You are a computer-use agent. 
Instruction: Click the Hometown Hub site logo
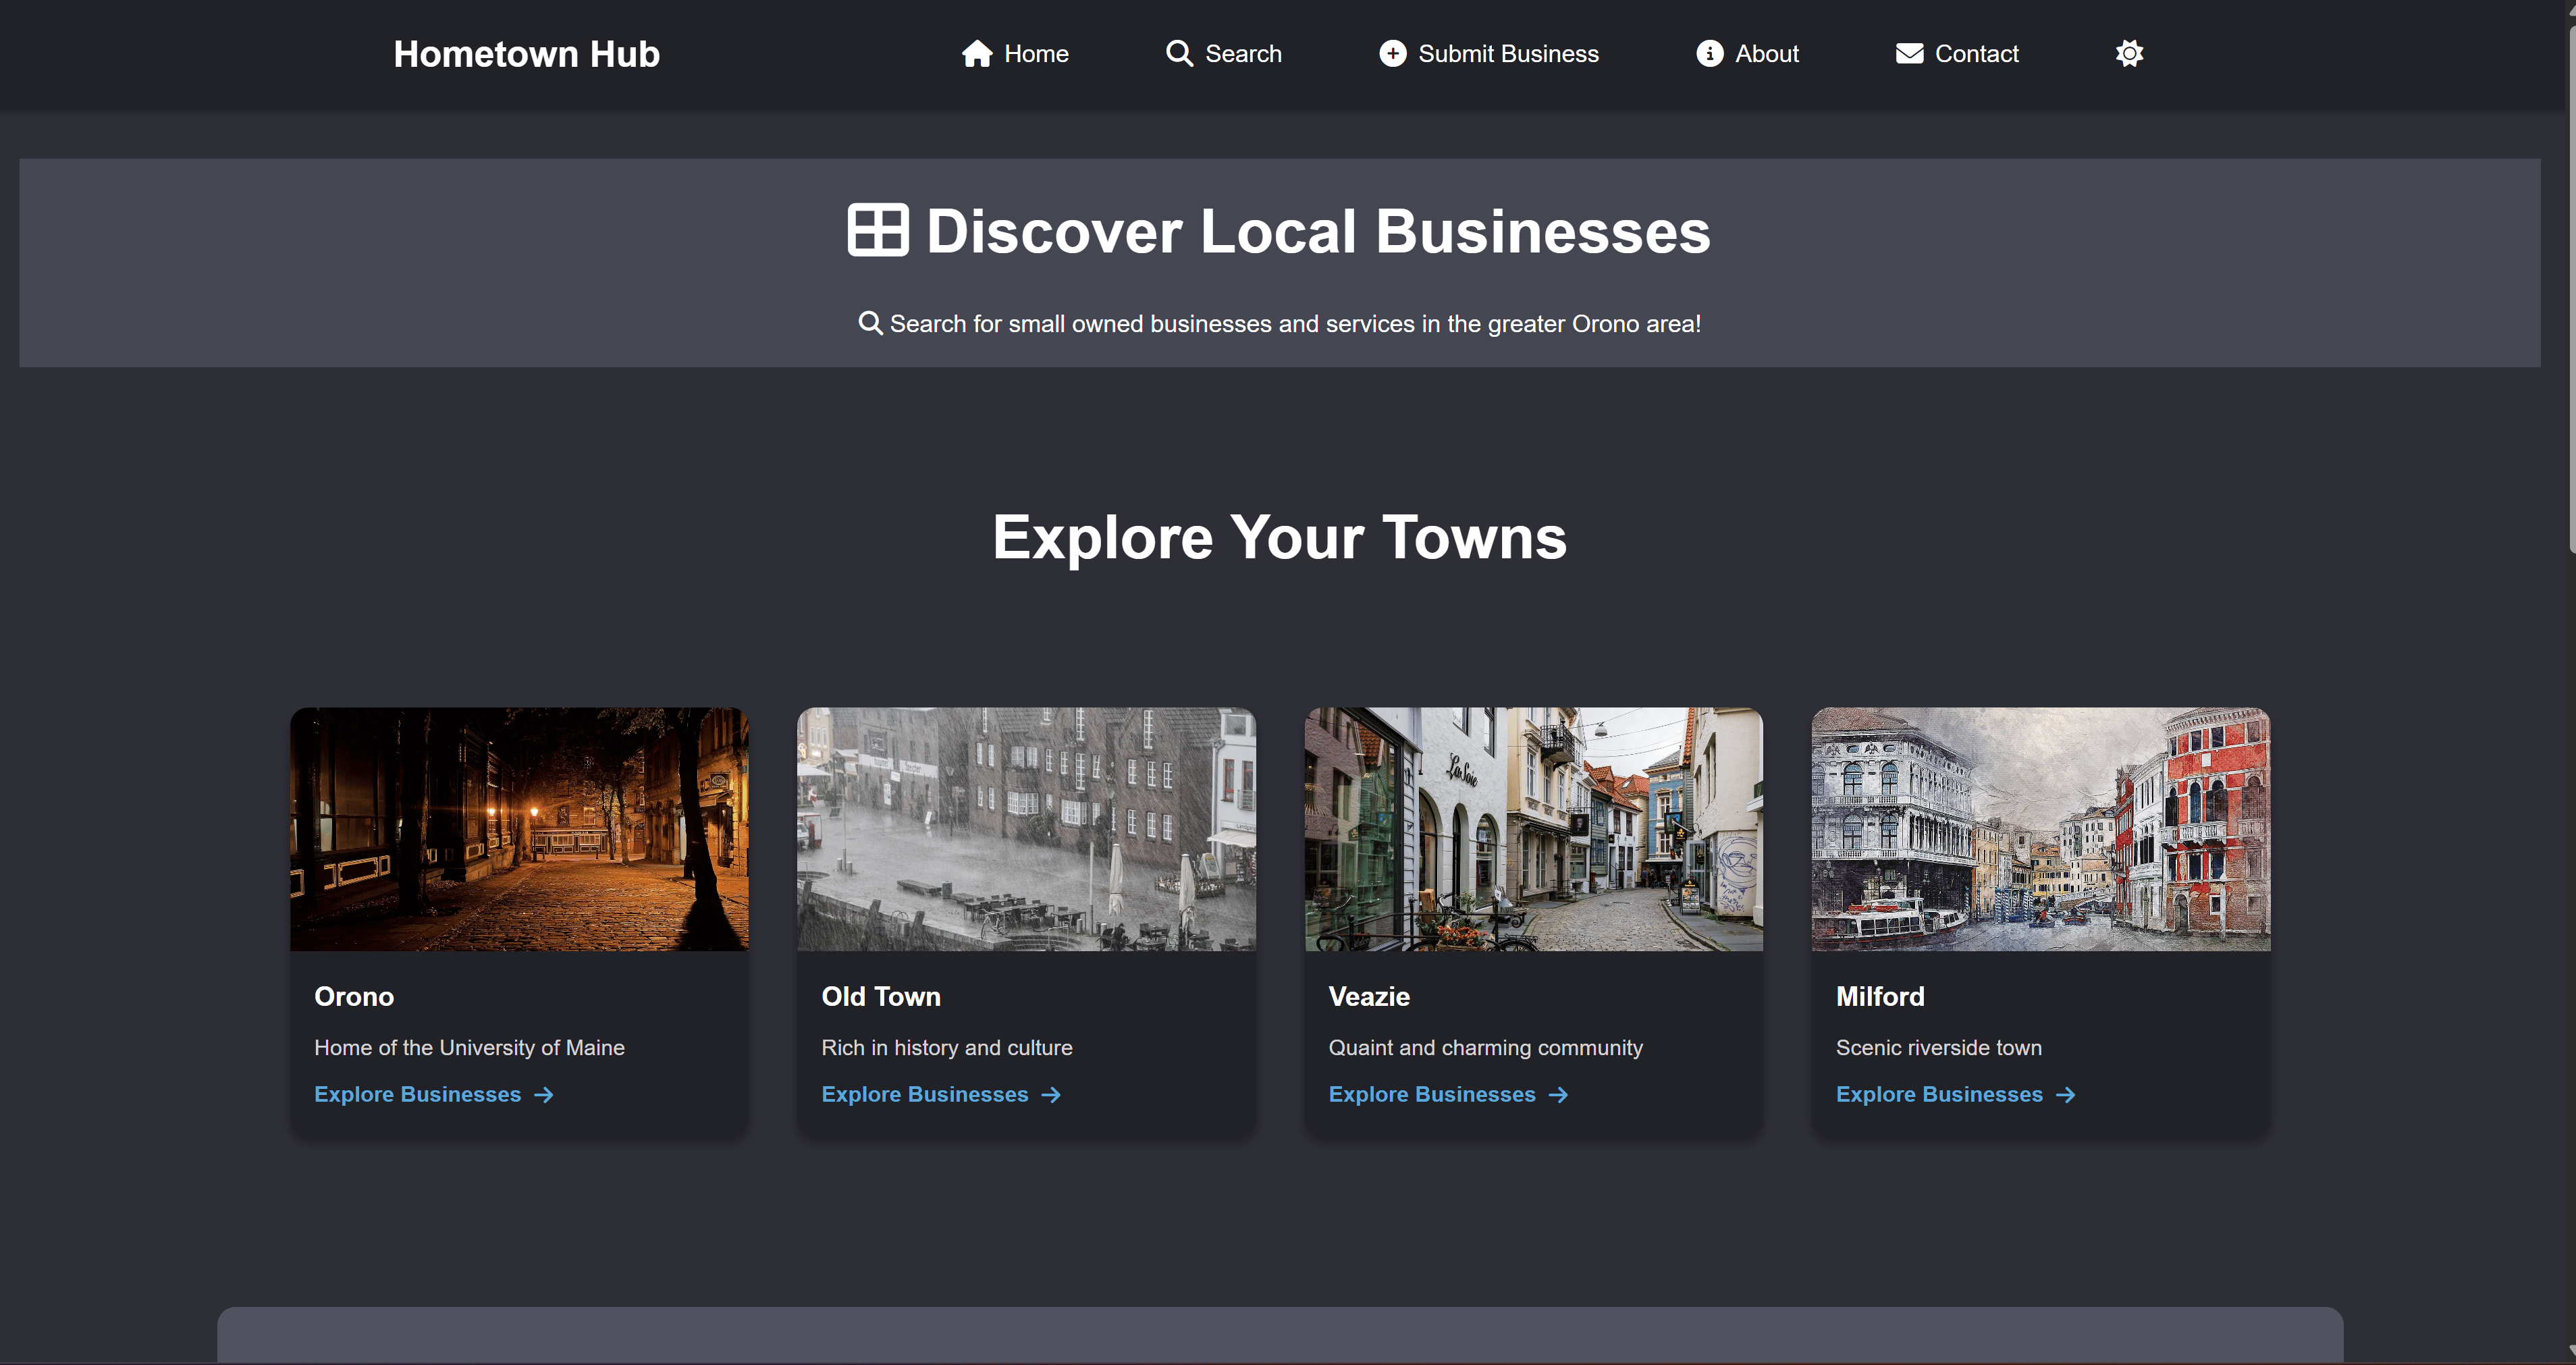(526, 54)
